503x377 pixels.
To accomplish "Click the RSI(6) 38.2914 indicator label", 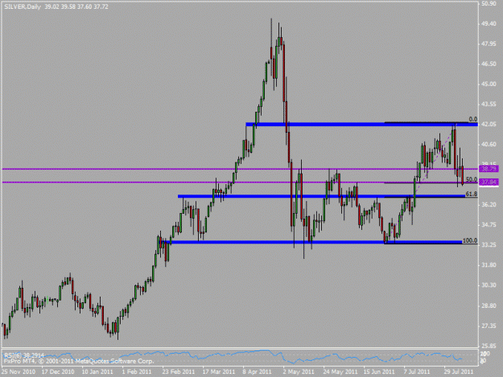I will tap(23, 355).
